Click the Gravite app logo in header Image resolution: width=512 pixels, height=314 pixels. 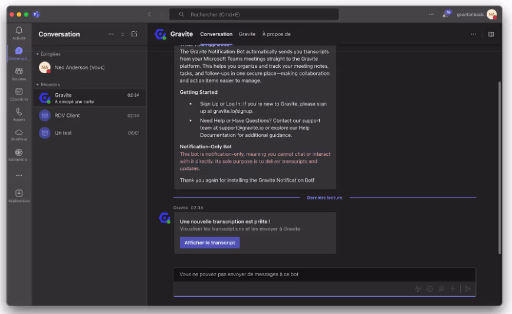pos(160,34)
